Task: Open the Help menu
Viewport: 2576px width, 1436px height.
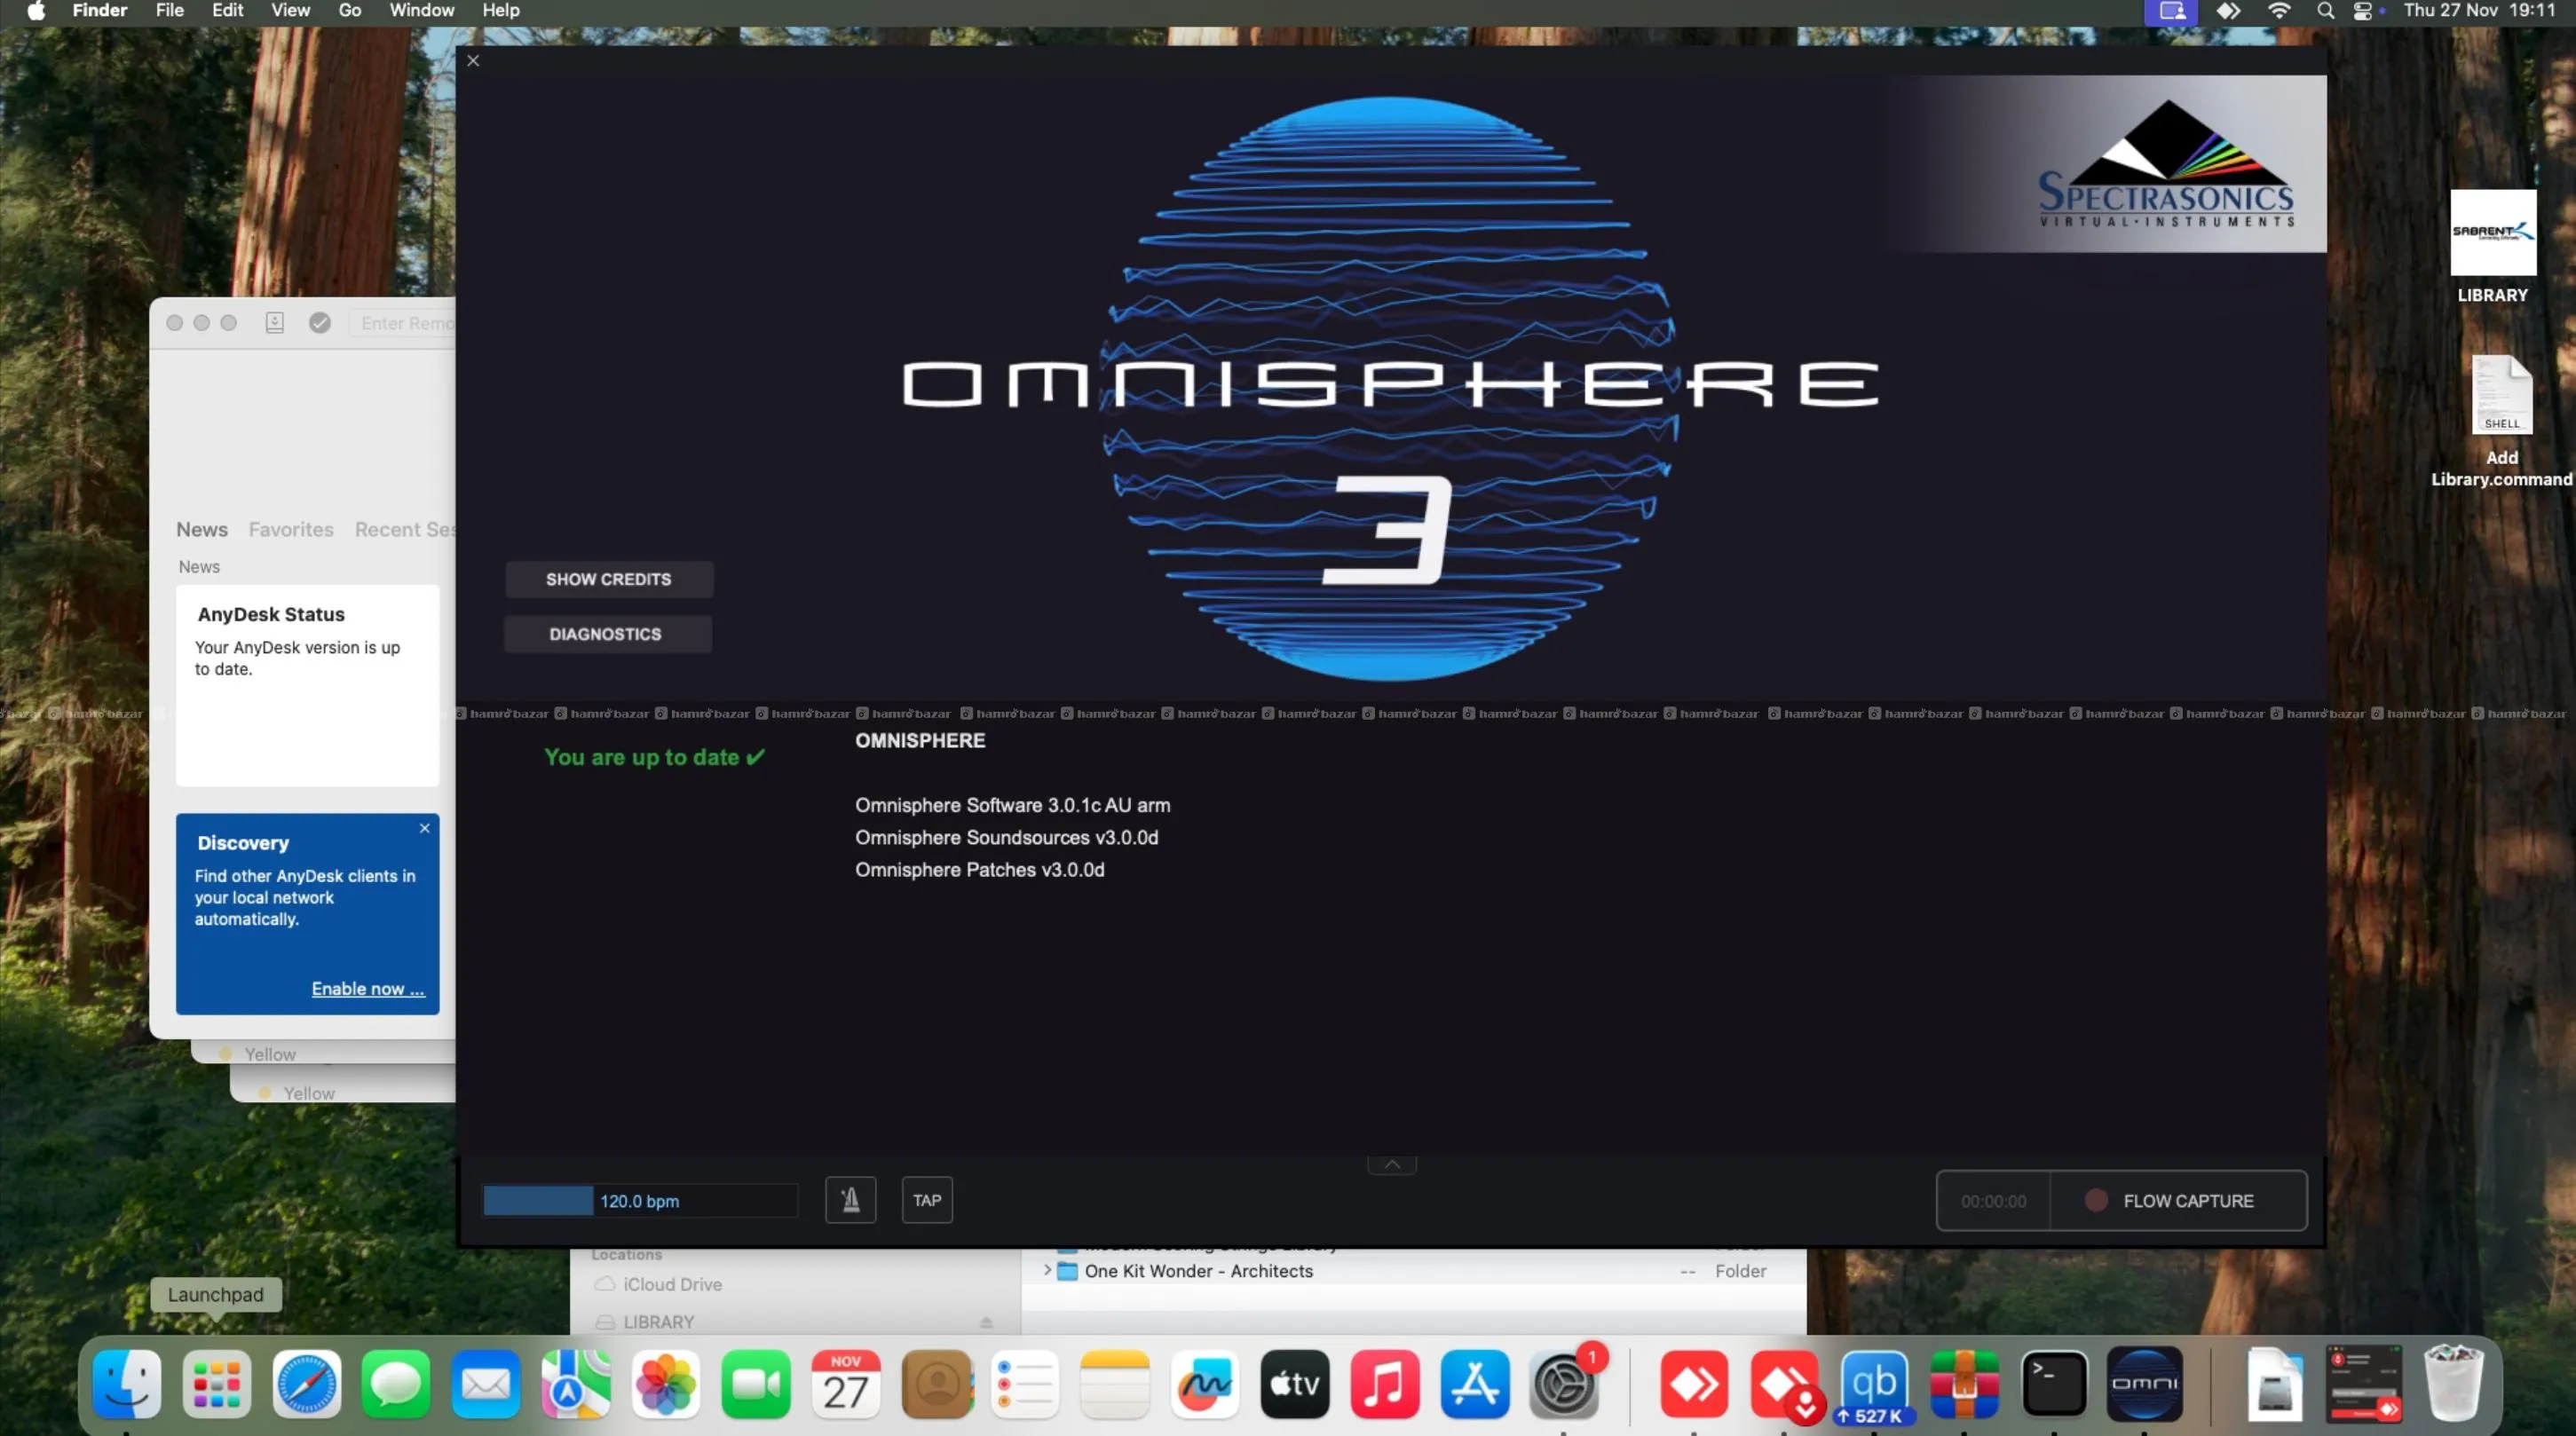Action: pos(501,11)
